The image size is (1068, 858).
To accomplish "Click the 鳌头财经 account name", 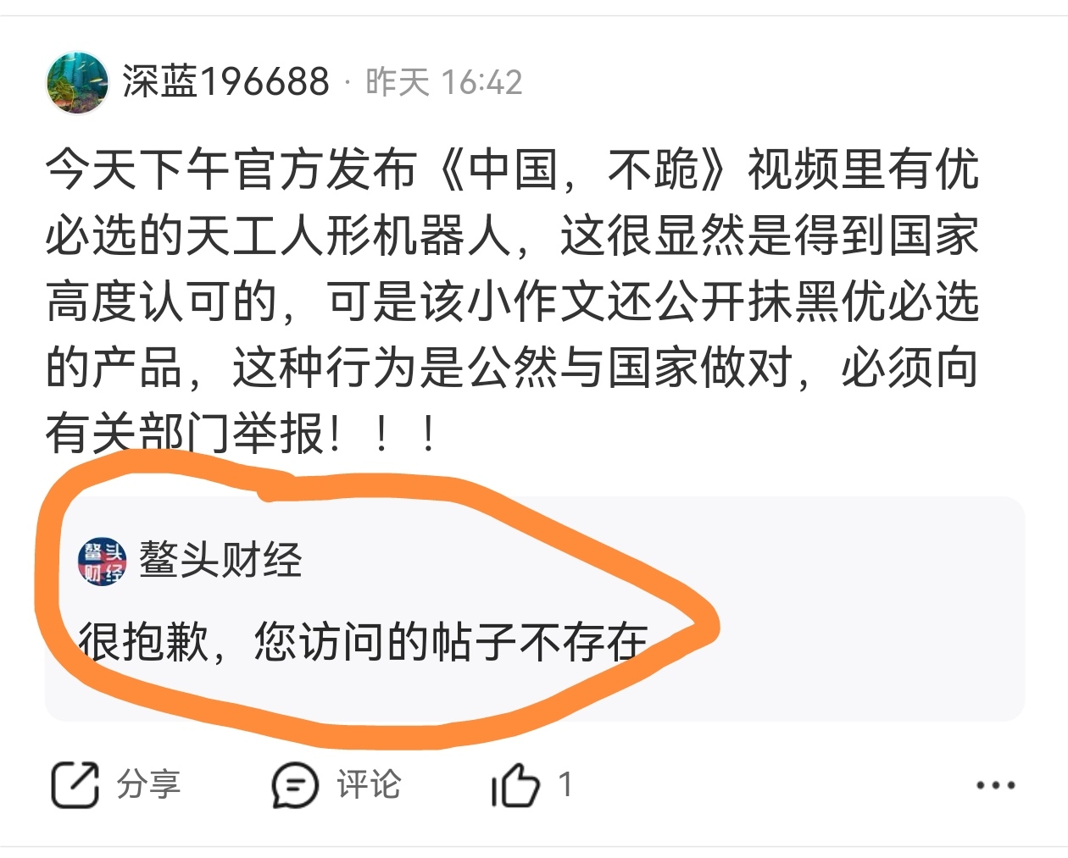I will [x=220, y=560].
